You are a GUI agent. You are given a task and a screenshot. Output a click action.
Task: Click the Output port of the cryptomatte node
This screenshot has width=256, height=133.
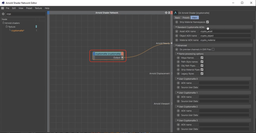click(x=122, y=57)
